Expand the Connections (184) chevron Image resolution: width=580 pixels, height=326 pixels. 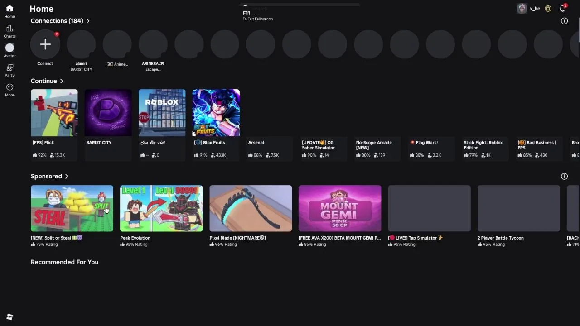coord(88,21)
